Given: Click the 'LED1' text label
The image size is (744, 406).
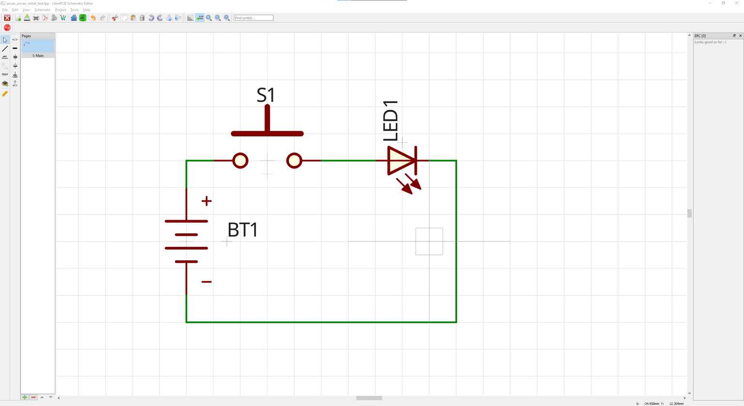Looking at the screenshot, I should [x=390, y=121].
